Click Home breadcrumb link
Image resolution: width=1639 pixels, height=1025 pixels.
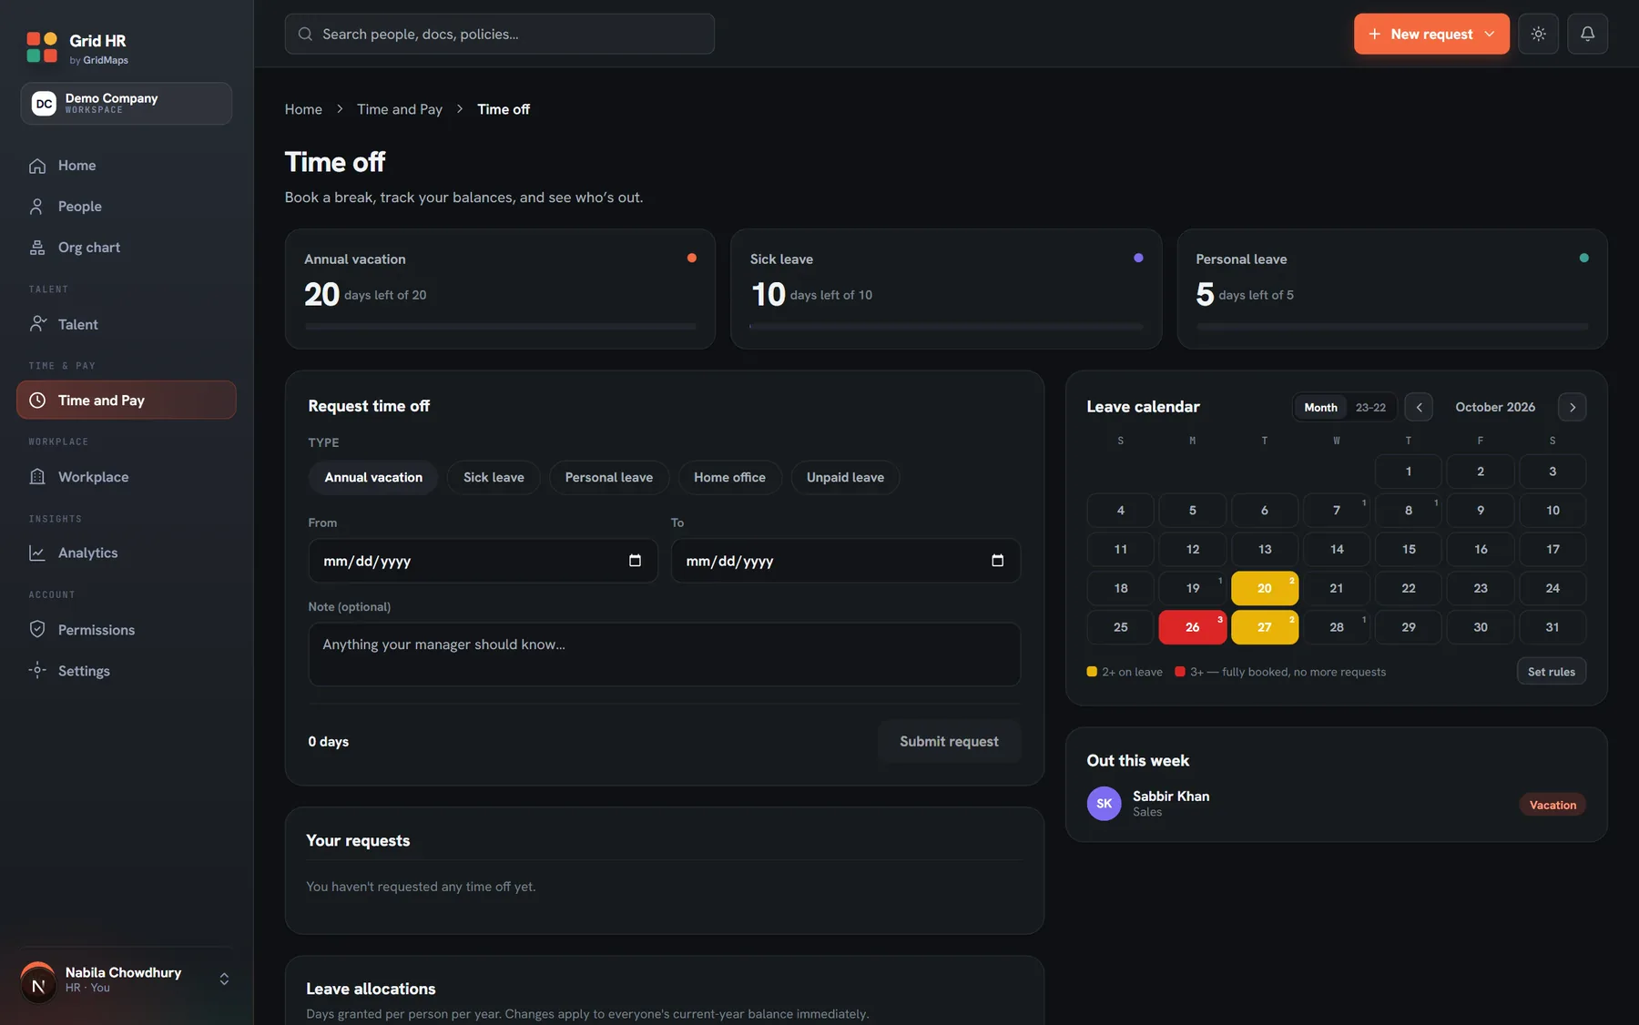pos(303,109)
